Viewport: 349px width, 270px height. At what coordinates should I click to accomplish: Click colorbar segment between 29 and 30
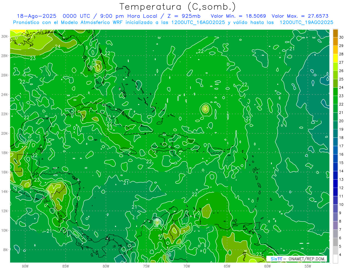335,41
